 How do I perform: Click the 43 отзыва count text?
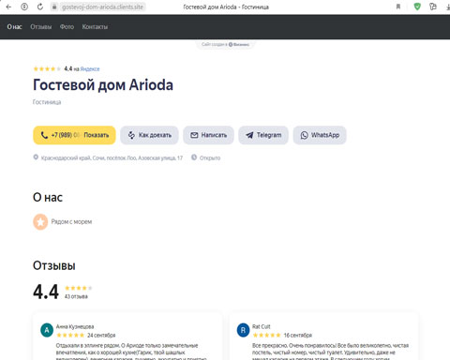[76, 296]
